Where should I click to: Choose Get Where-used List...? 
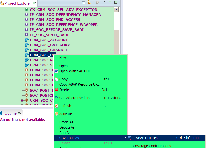91,98
